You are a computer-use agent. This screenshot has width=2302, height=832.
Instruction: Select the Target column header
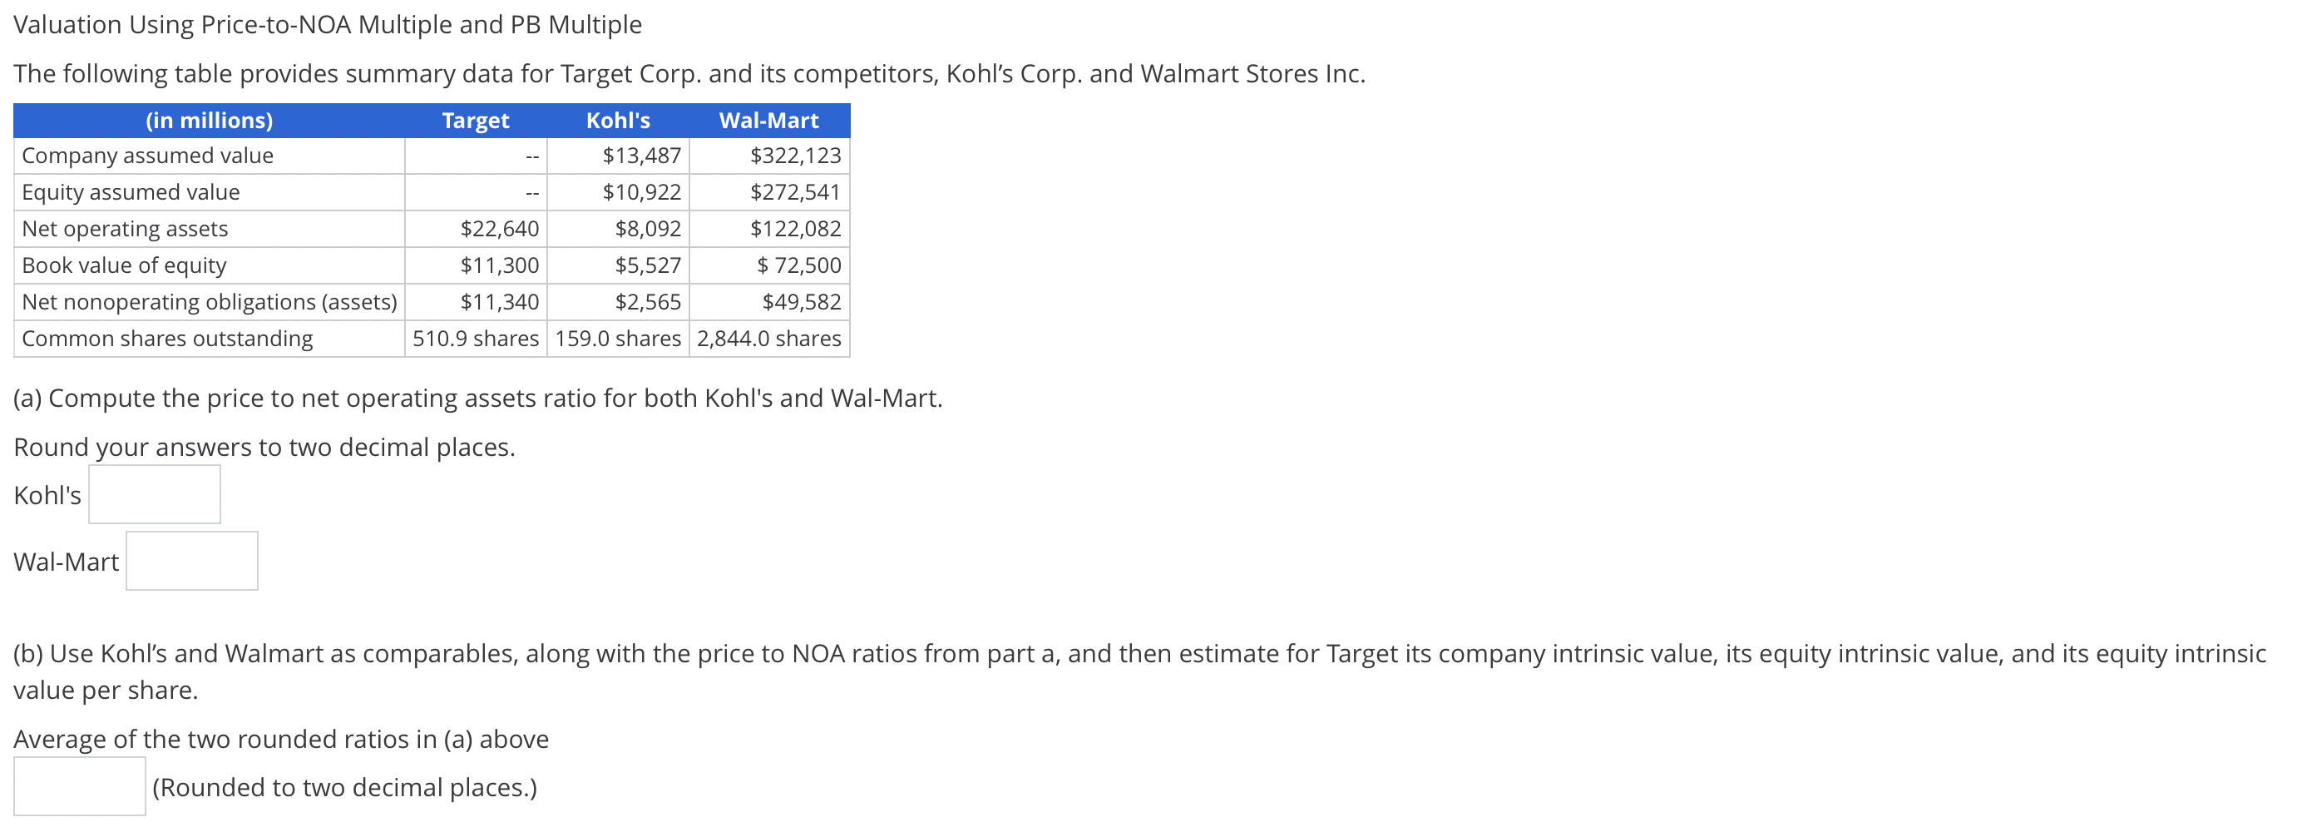click(x=476, y=120)
